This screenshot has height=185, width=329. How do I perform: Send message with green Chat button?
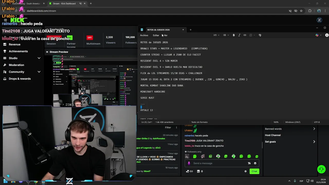254,171
